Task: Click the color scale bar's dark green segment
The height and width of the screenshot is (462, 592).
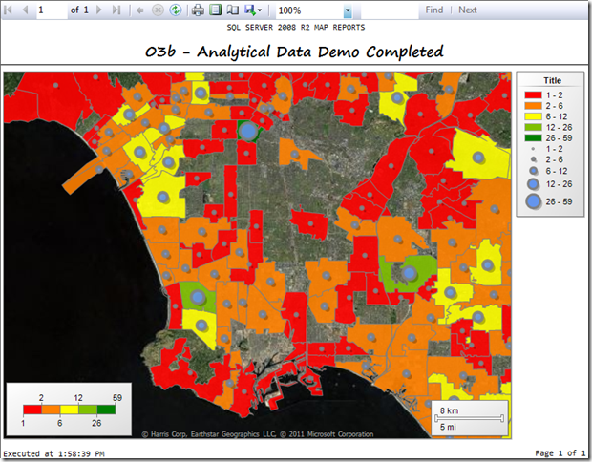Action: pos(106,409)
